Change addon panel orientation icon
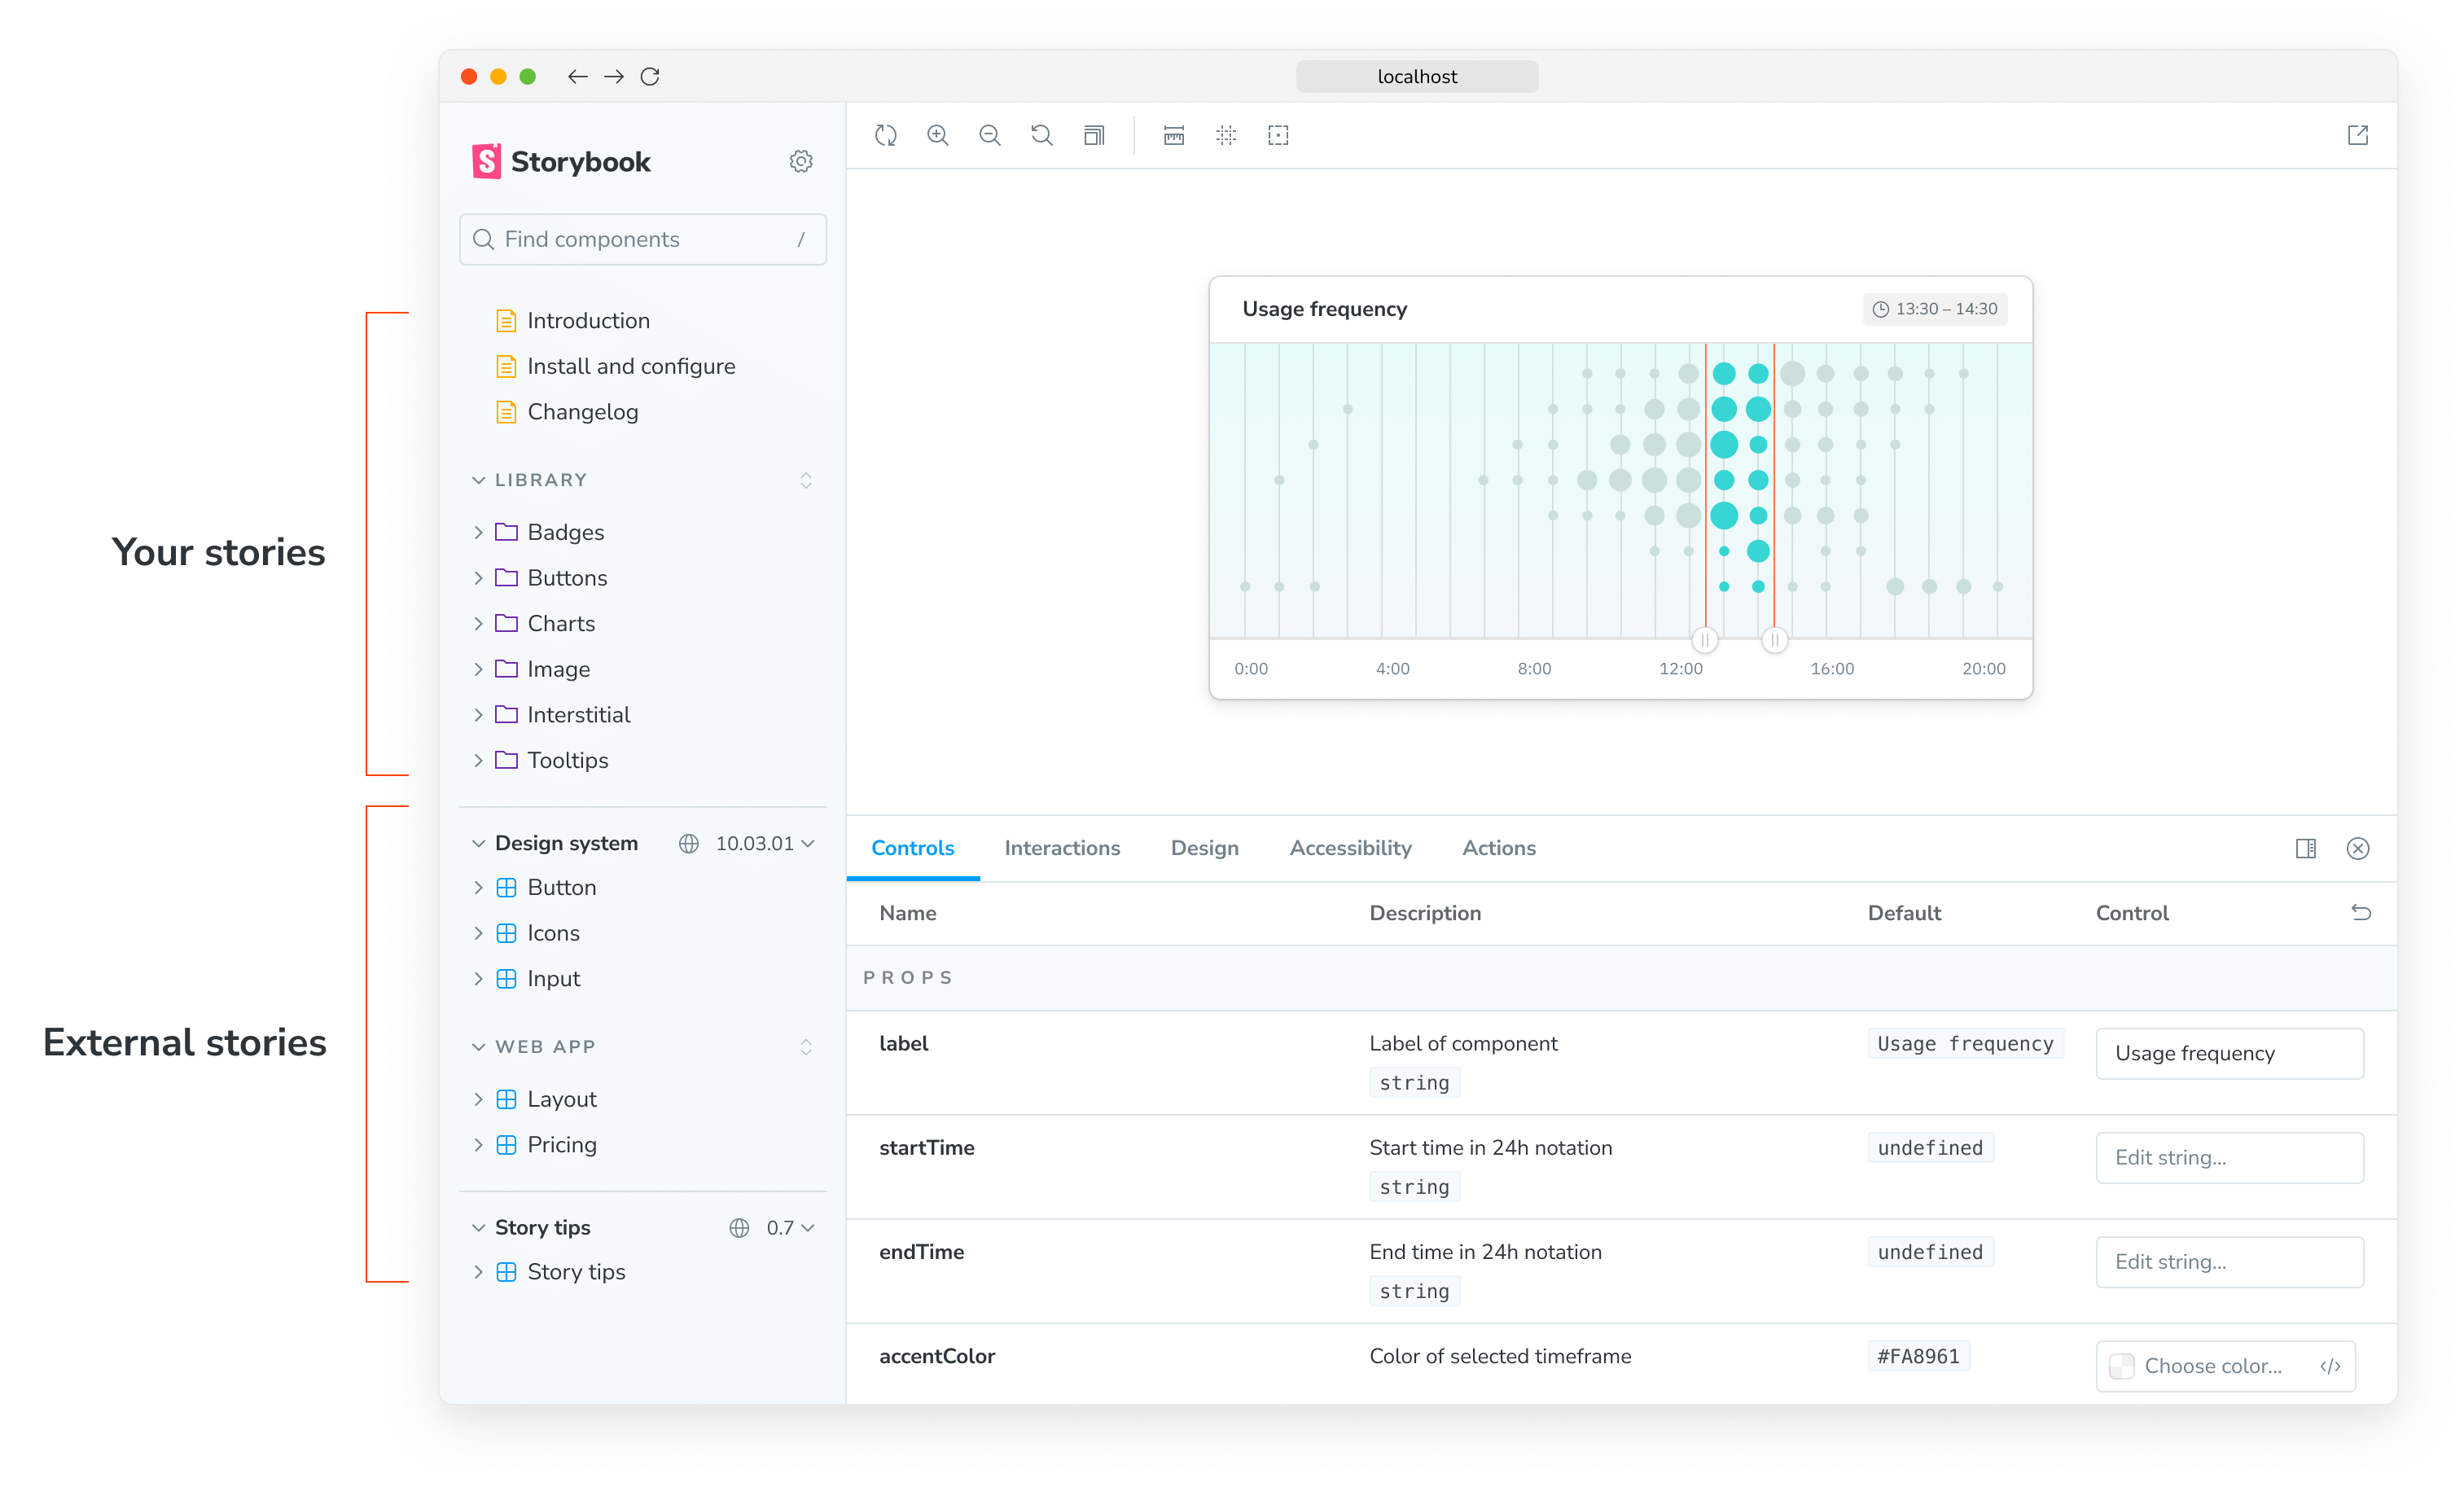The width and height of the screenshot is (2464, 1487). click(2305, 848)
